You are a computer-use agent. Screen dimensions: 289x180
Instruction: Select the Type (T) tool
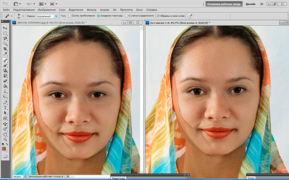[x=5, y=108]
